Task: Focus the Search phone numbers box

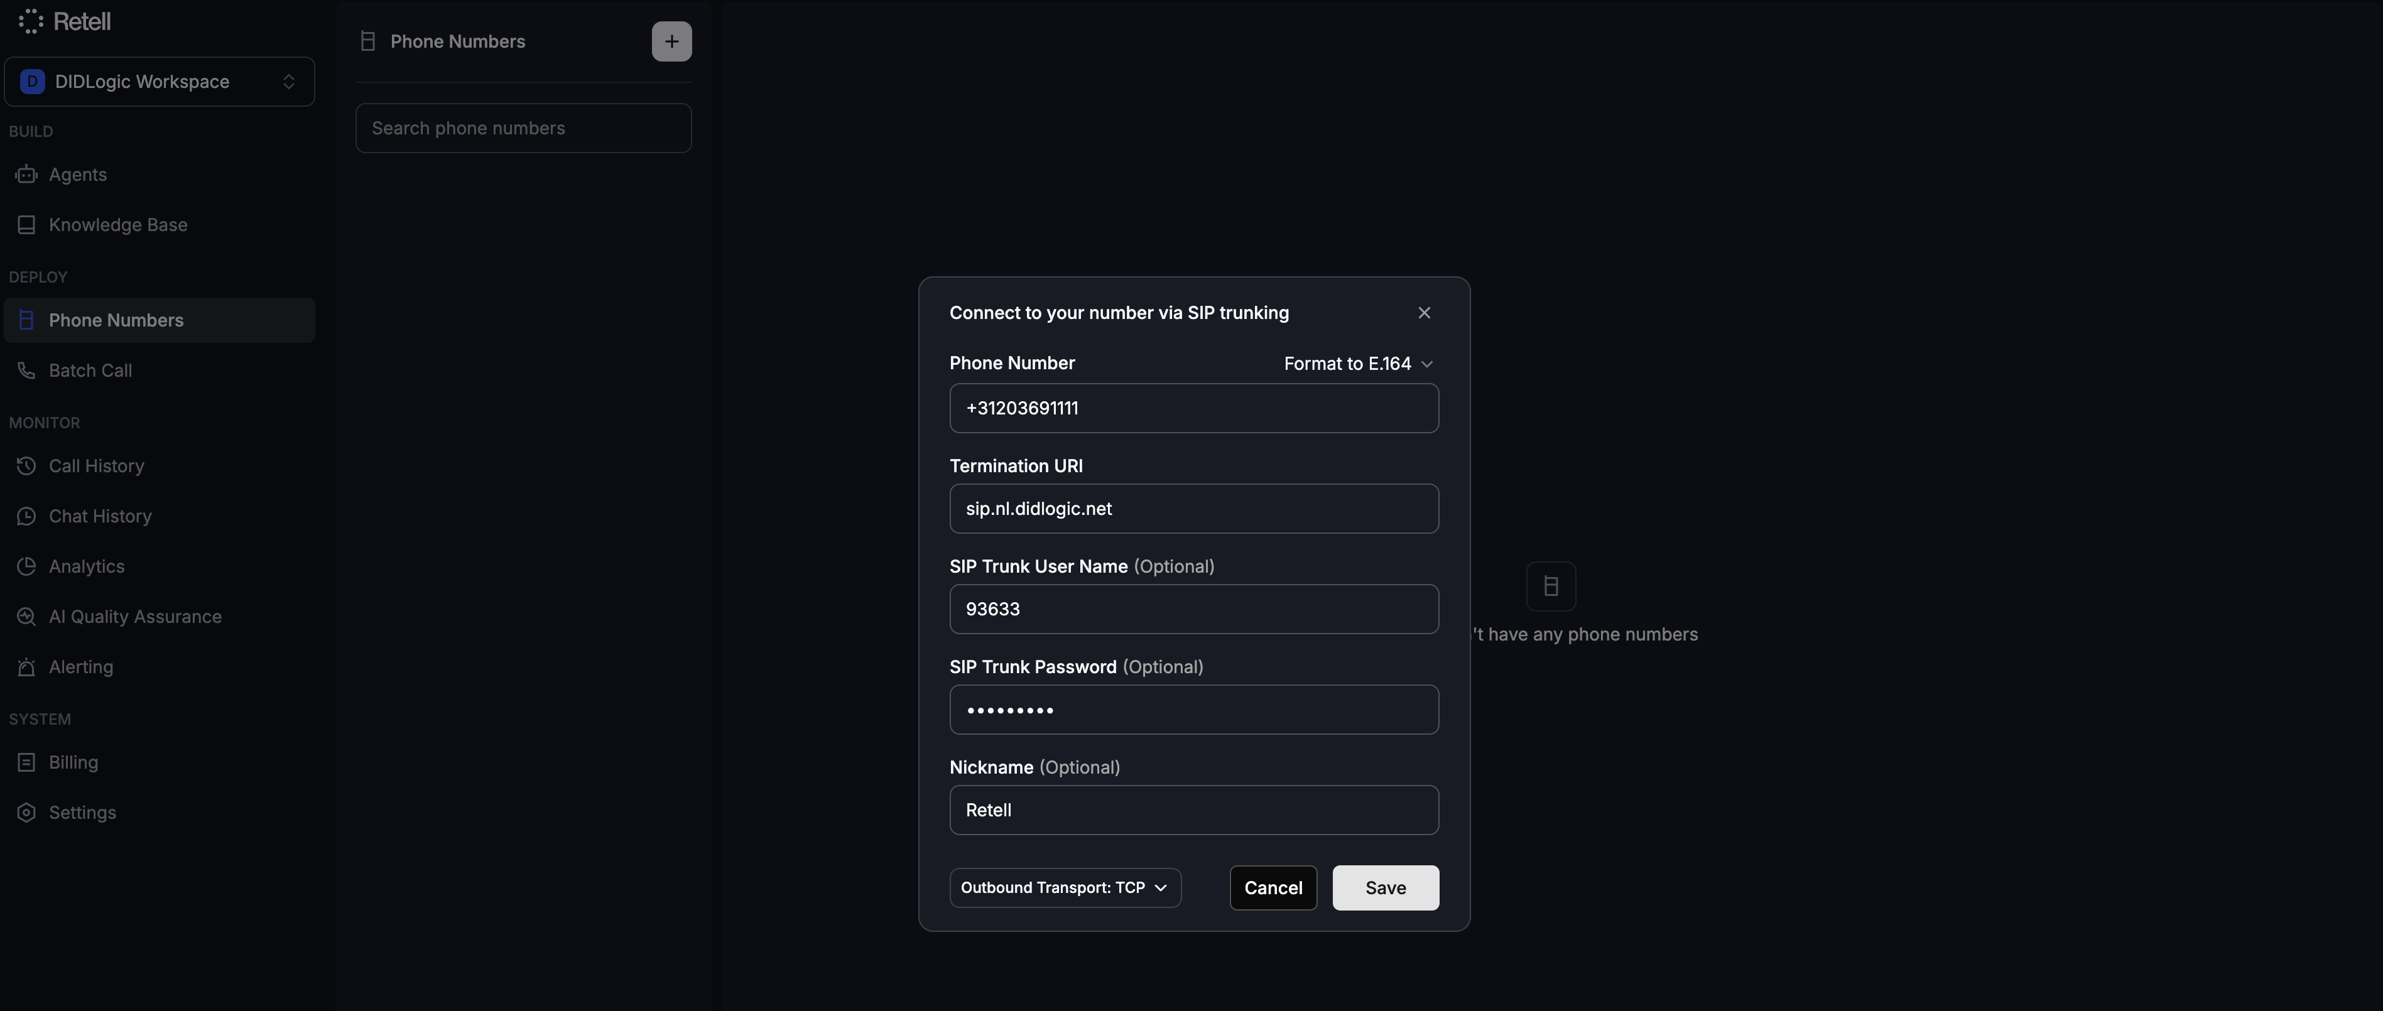Action: coord(523,127)
